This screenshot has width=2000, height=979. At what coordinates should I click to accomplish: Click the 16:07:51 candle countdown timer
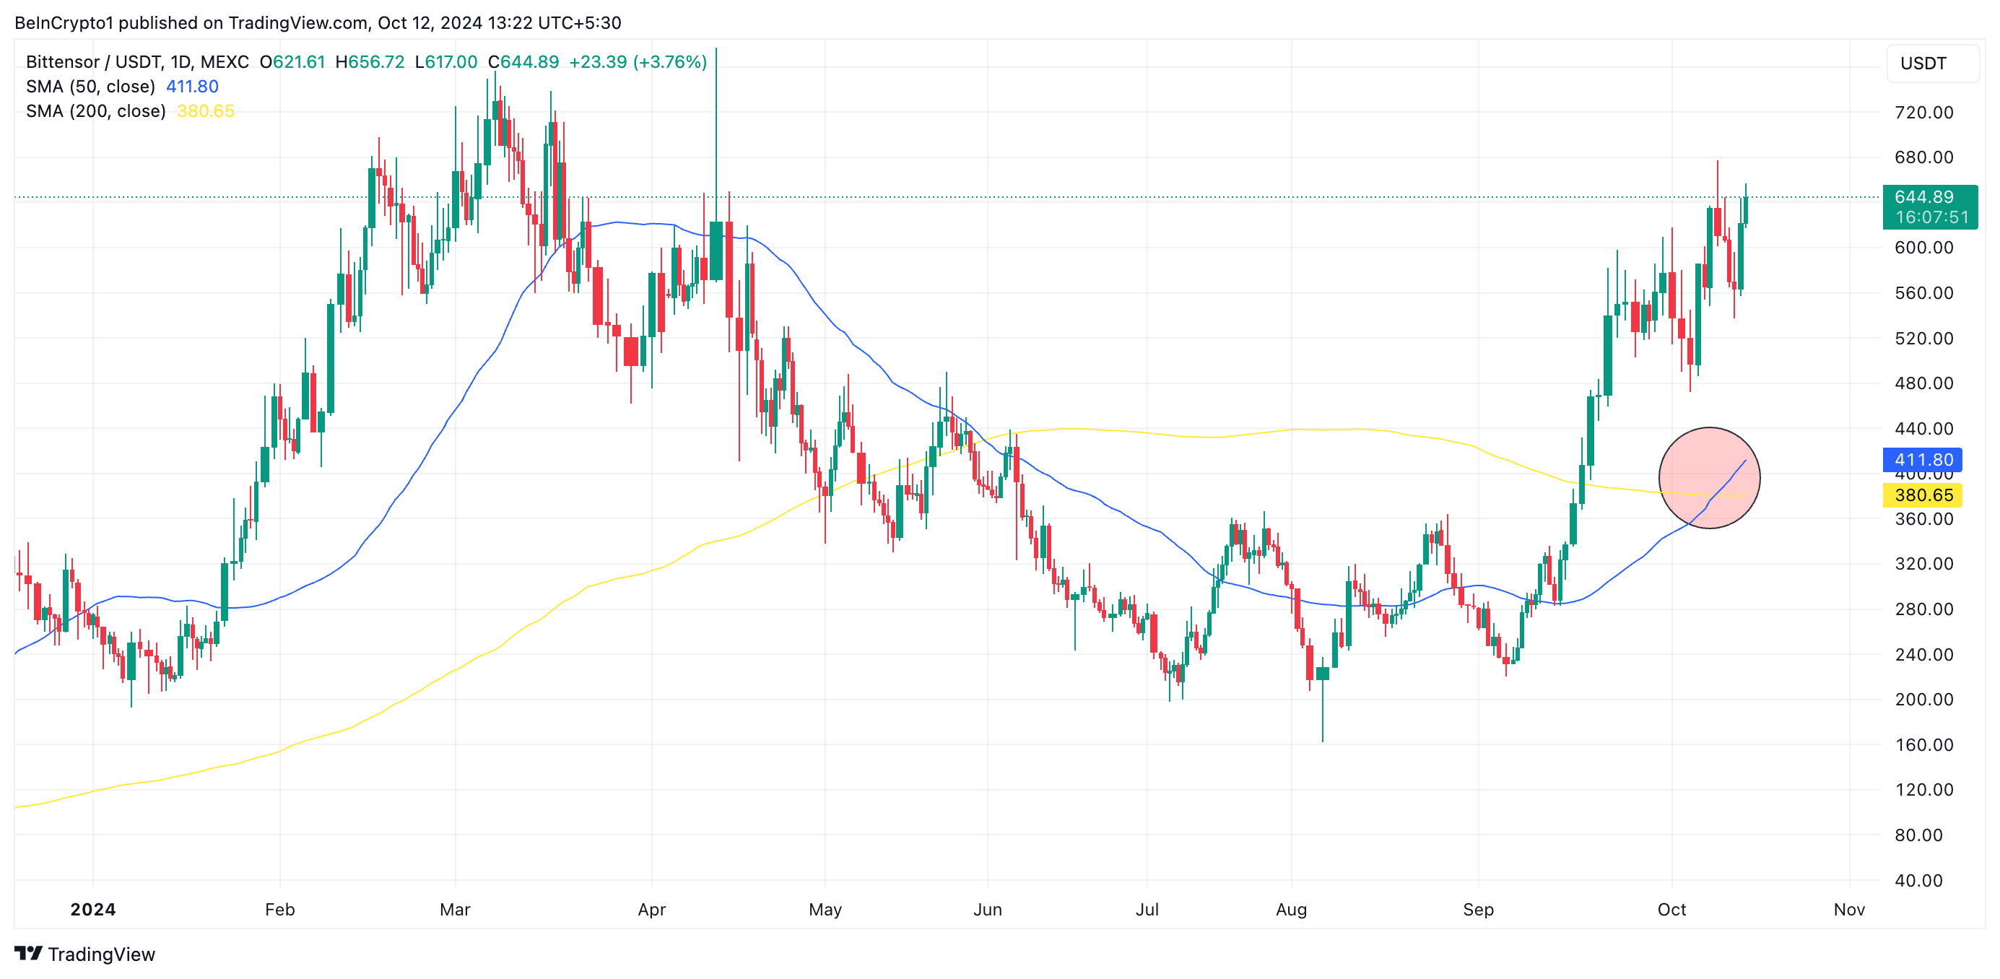[x=1931, y=217]
